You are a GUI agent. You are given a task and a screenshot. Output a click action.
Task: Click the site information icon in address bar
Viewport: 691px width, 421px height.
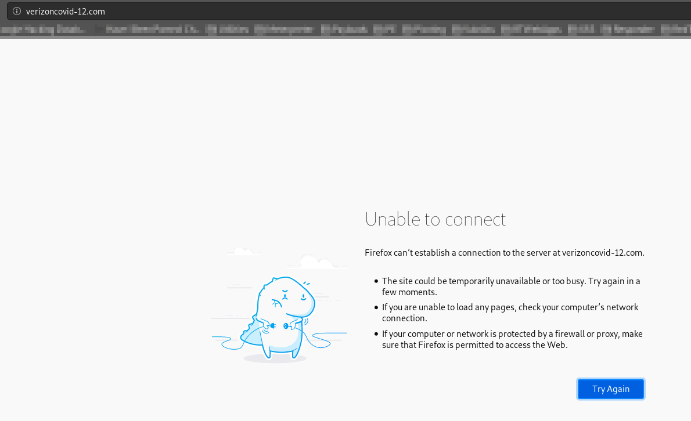pyautogui.click(x=17, y=12)
